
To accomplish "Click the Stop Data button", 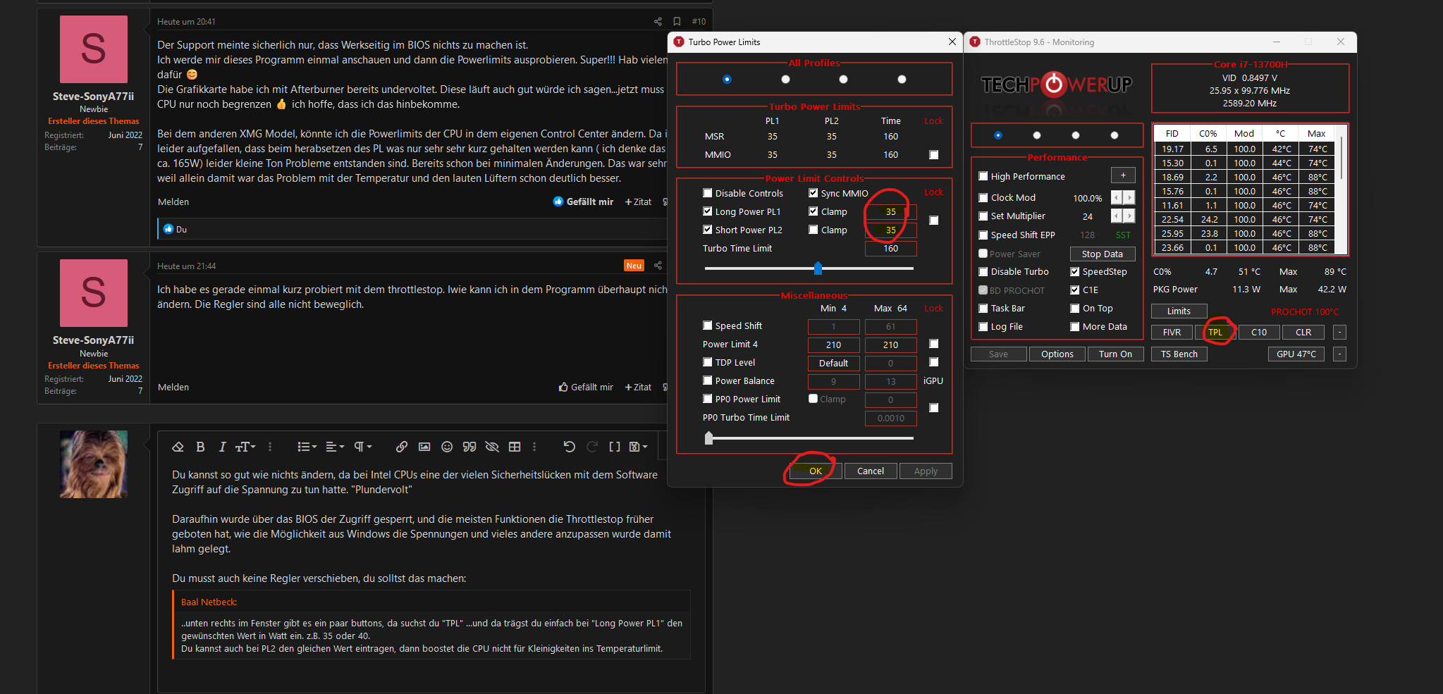I will pyautogui.click(x=1103, y=254).
